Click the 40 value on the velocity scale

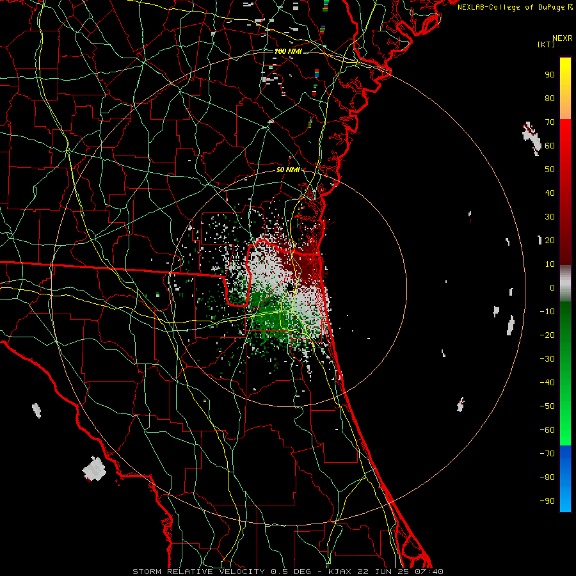coord(550,193)
